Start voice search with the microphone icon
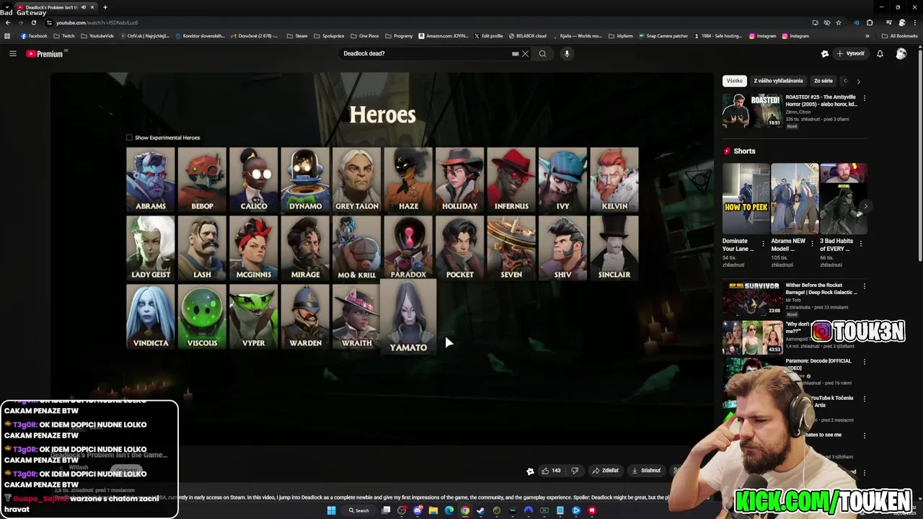 567,53
